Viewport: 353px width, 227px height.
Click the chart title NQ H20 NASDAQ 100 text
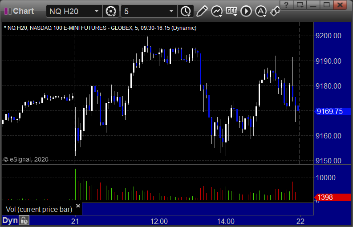coord(100,28)
